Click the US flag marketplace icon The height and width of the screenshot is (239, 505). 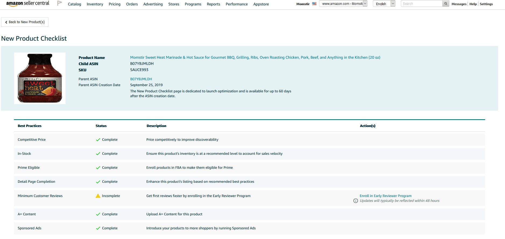pos(314,4)
